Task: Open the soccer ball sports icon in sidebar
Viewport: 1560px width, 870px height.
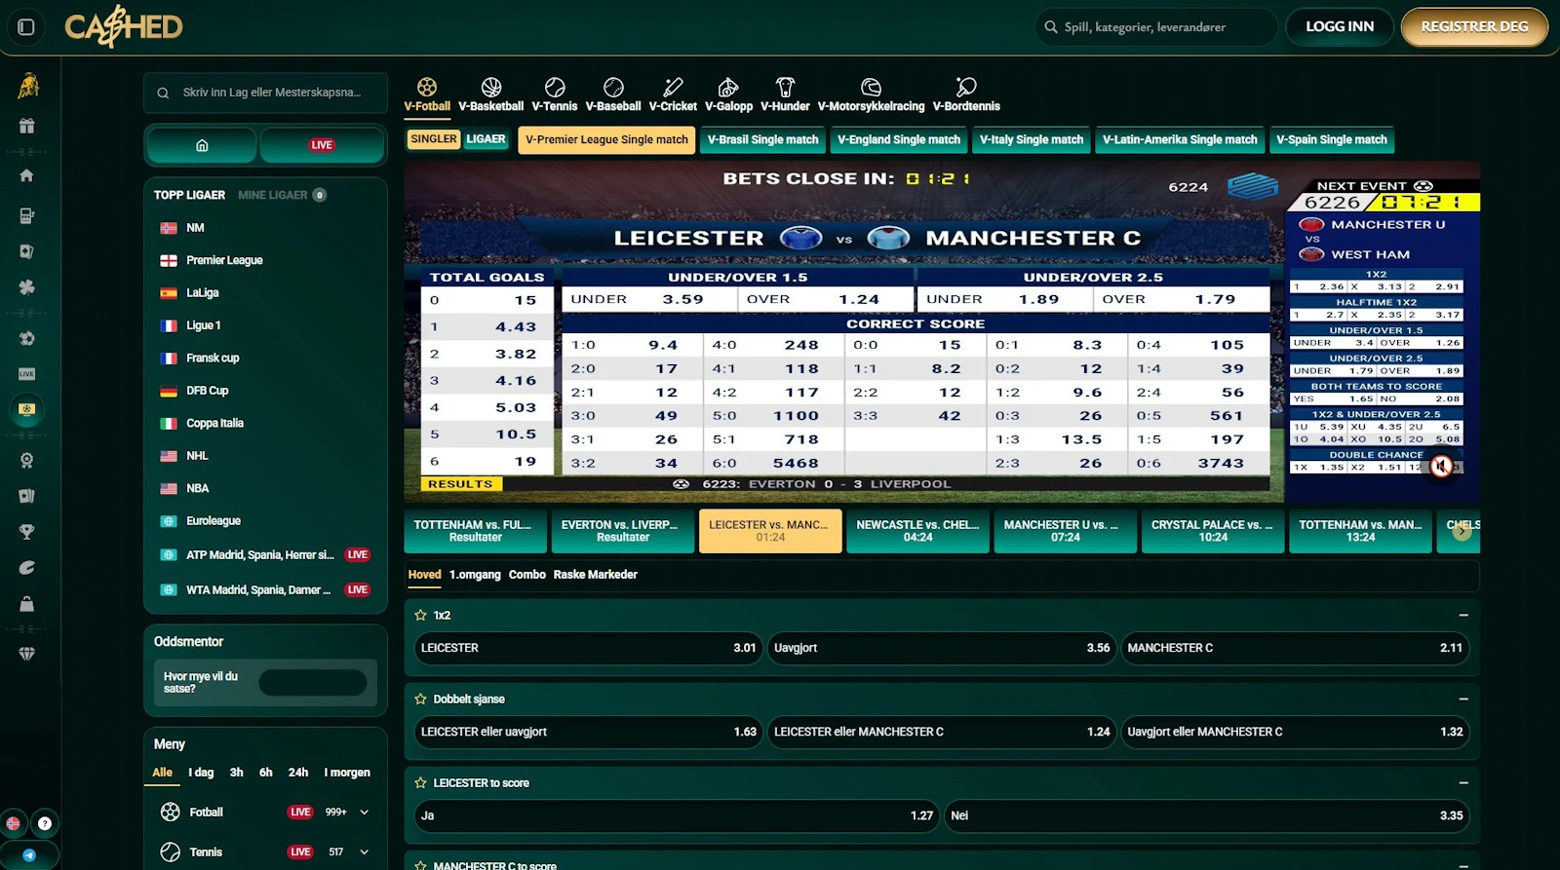Action: (x=26, y=338)
